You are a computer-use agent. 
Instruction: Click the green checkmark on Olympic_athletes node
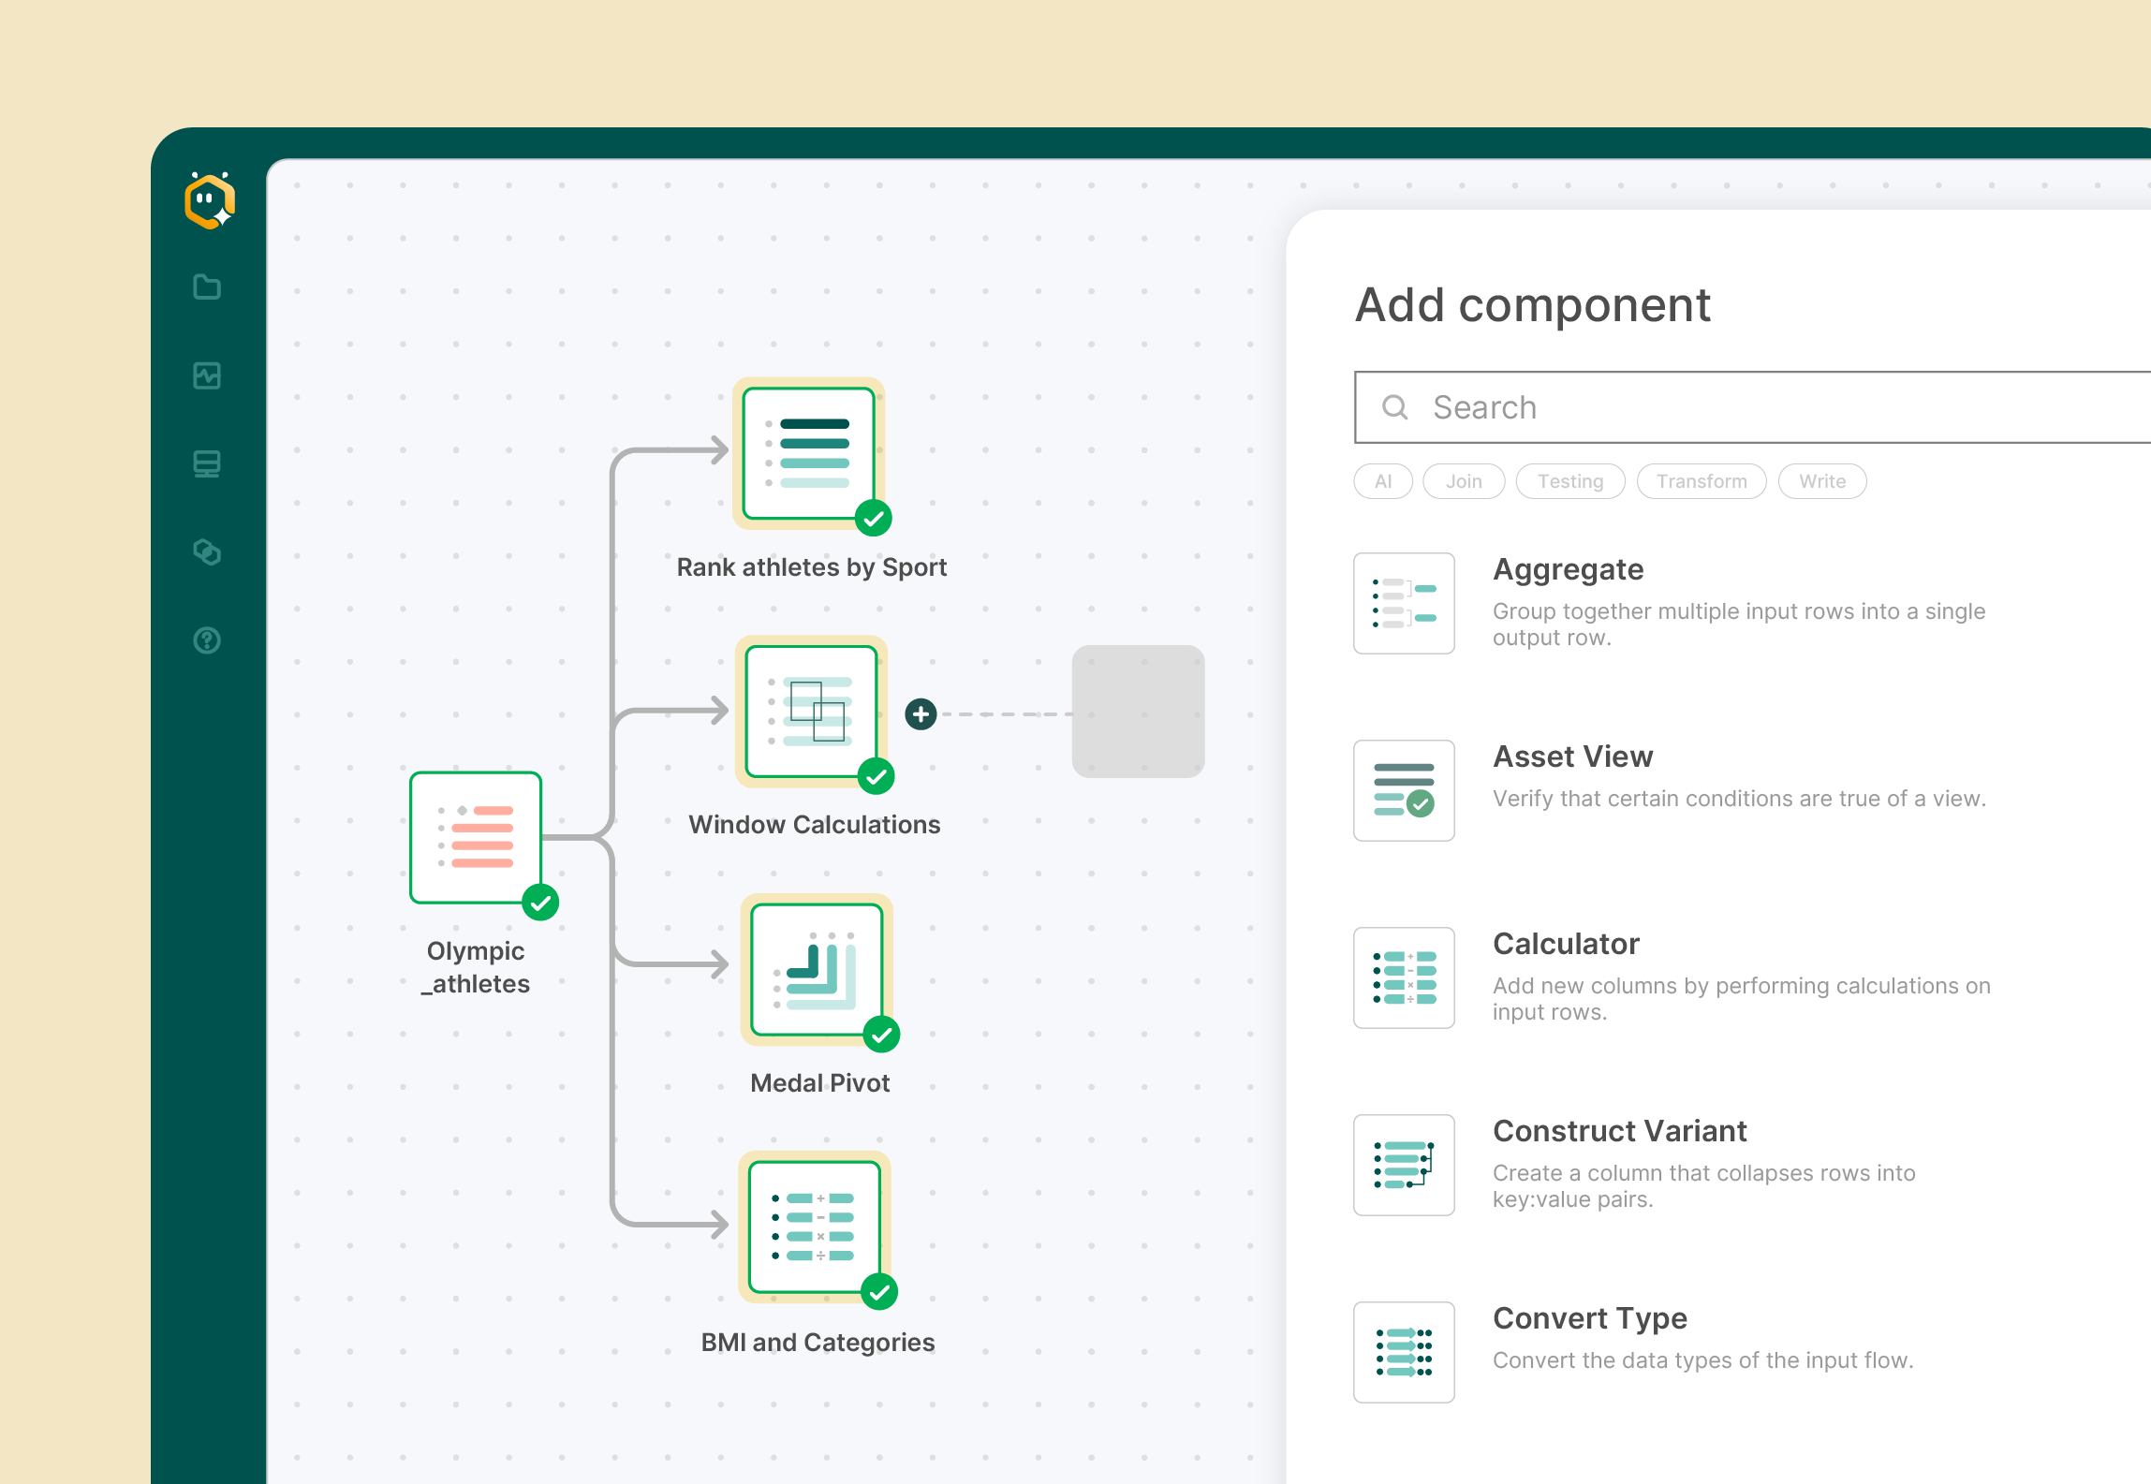[538, 902]
